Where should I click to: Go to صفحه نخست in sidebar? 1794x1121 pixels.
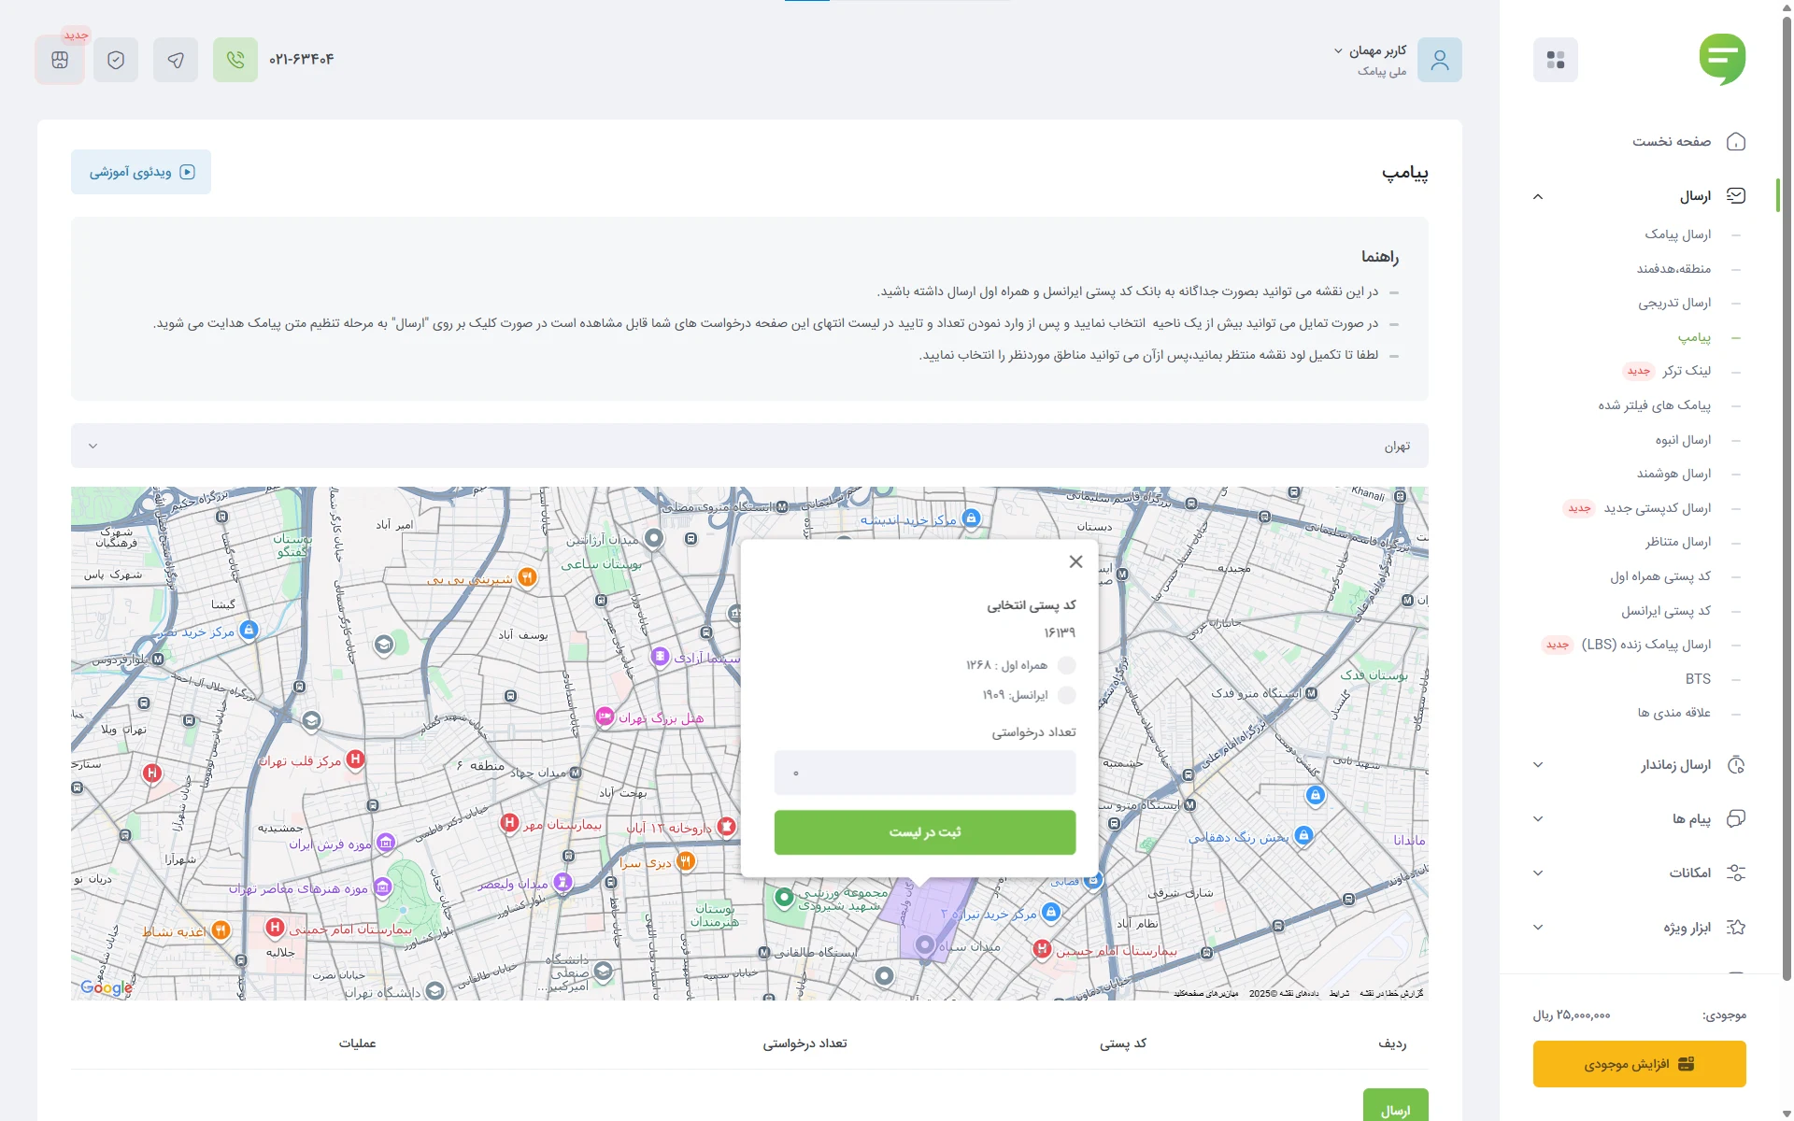point(1672,142)
